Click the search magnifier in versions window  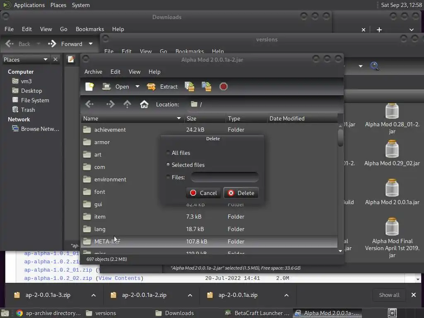[x=374, y=66]
